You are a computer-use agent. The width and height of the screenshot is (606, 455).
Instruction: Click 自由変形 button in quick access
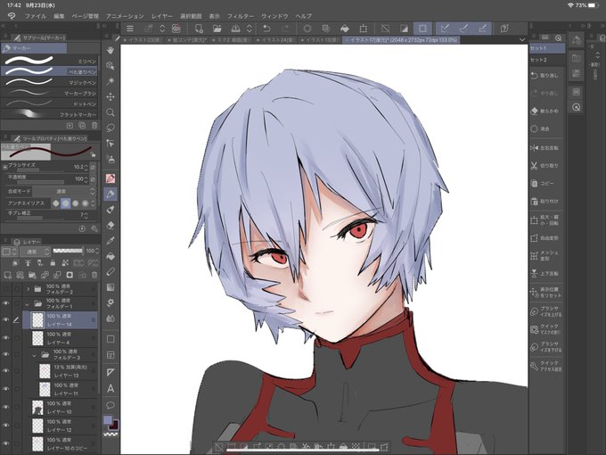(x=545, y=238)
